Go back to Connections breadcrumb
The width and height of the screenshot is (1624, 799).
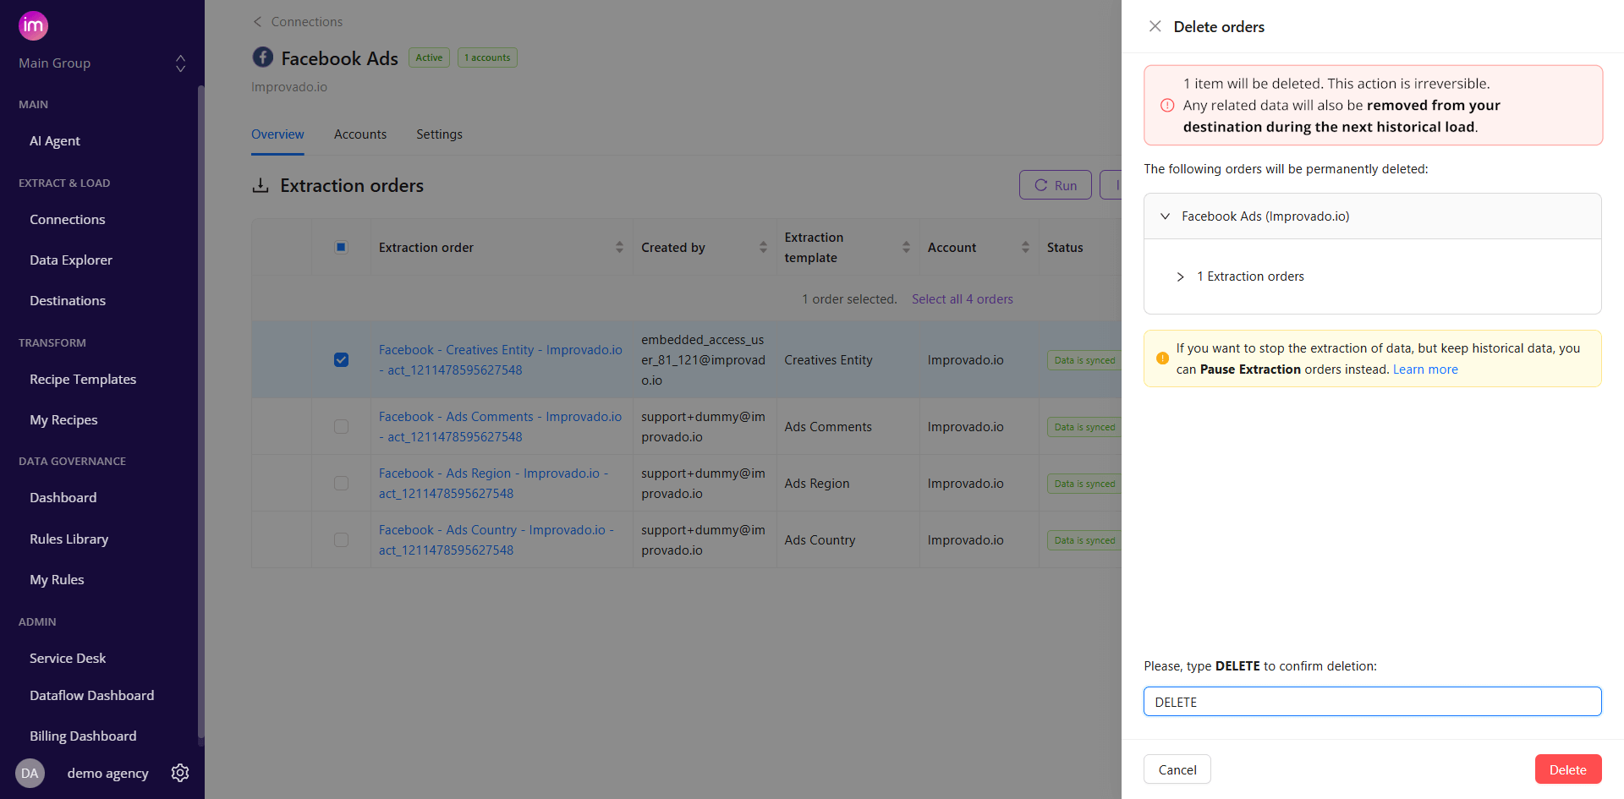[x=298, y=22]
